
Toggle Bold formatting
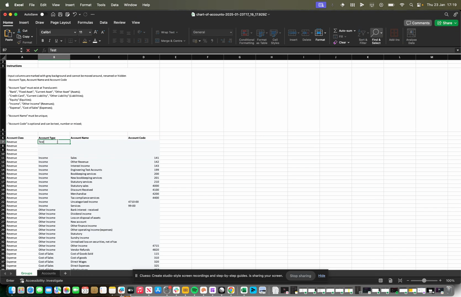(x=43, y=41)
